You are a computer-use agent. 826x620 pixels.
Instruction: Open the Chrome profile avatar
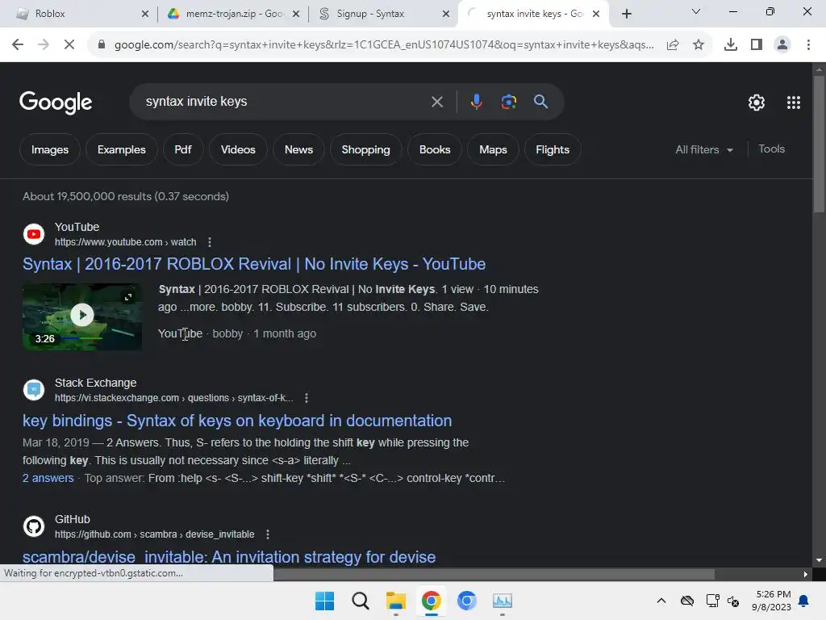click(x=782, y=45)
